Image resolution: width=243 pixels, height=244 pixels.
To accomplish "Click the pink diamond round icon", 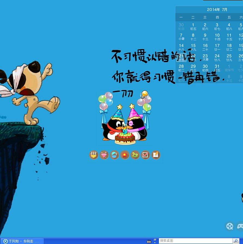I will [x=104, y=155].
